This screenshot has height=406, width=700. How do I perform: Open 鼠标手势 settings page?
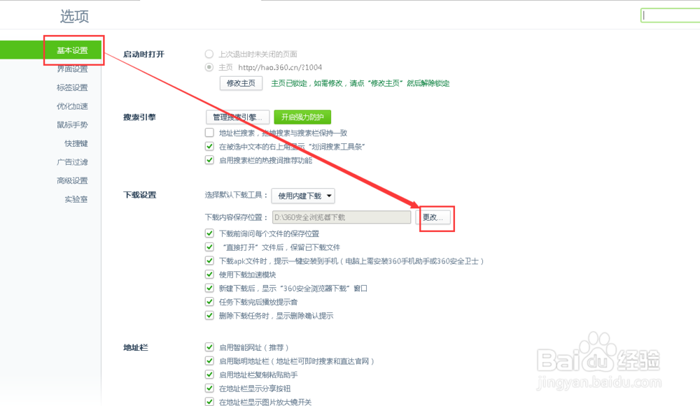coord(72,125)
